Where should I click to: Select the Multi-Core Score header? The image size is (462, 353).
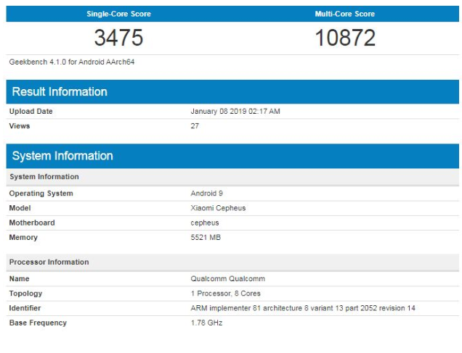click(x=345, y=14)
